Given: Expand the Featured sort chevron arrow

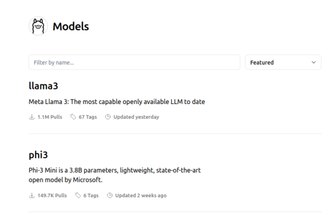Looking at the screenshot, I should pos(314,62).
